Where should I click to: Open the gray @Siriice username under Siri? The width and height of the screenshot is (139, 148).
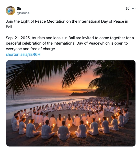pyautogui.click(x=23, y=13)
